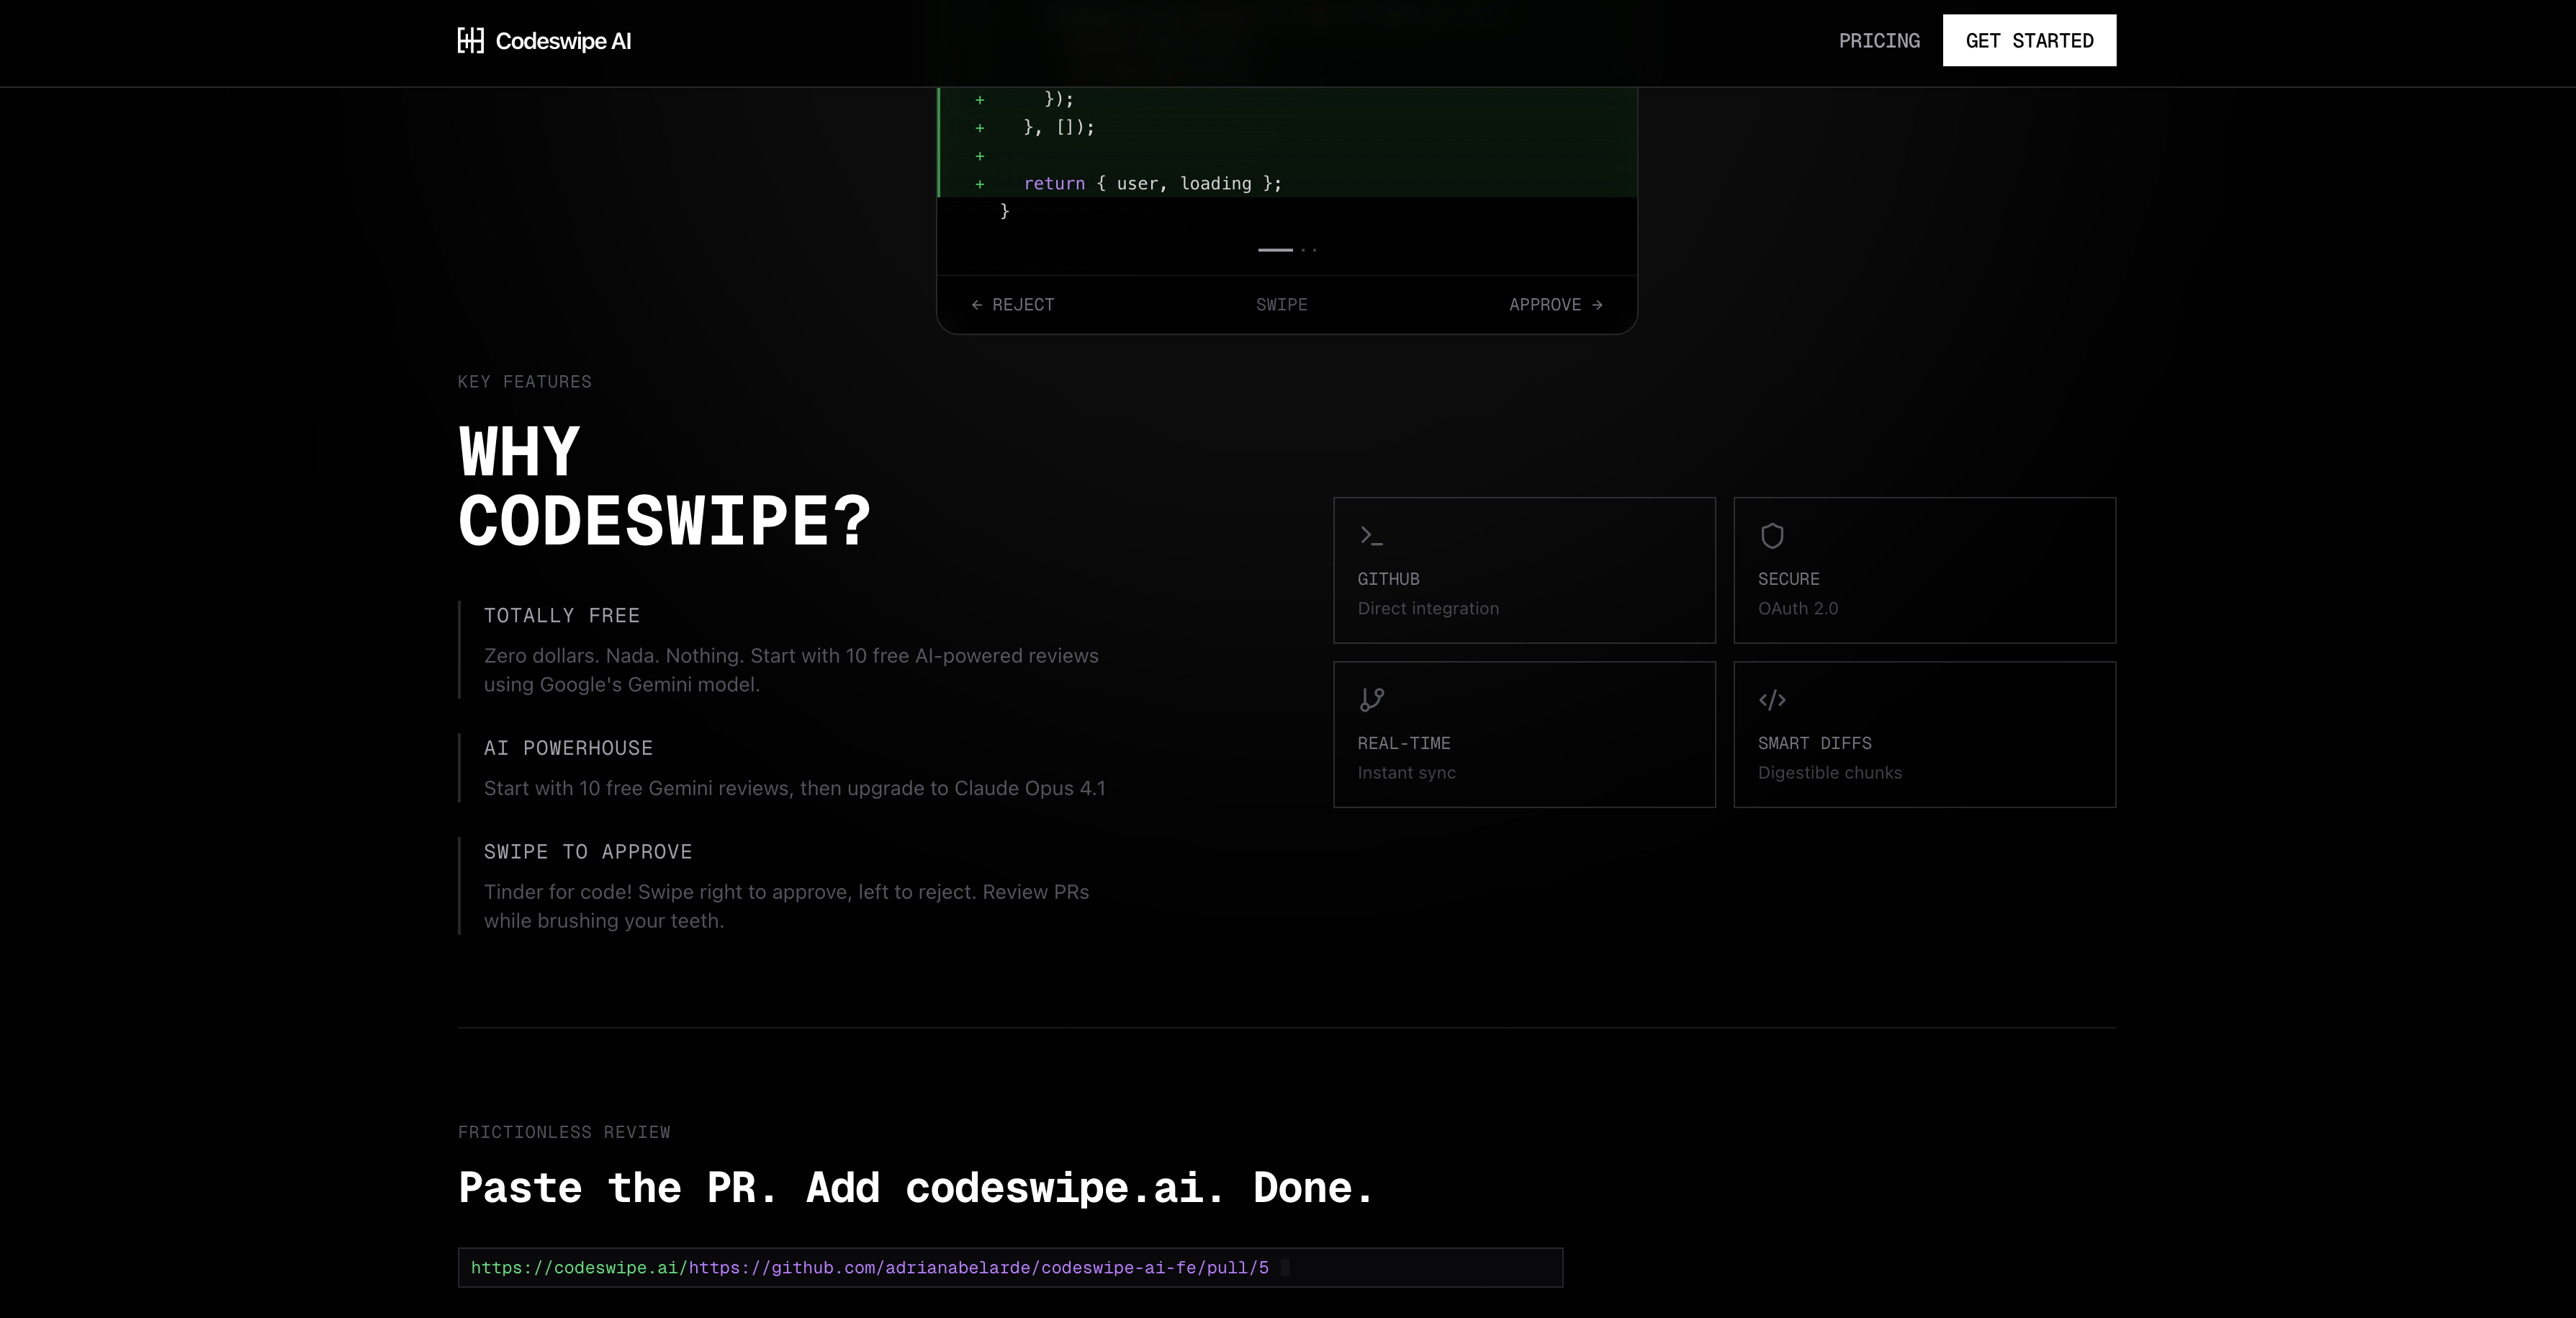Image resolution: width=2576 pixels, height=1318 pixels.
Task: Click the SWIPE label
Action: [1281, 305]
